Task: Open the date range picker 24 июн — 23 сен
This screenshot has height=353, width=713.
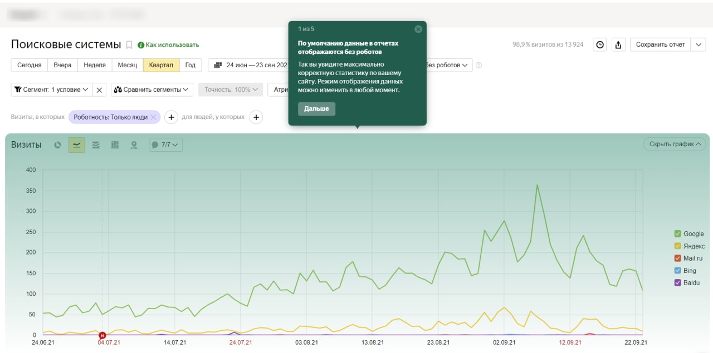Action: tap(248, 65)
